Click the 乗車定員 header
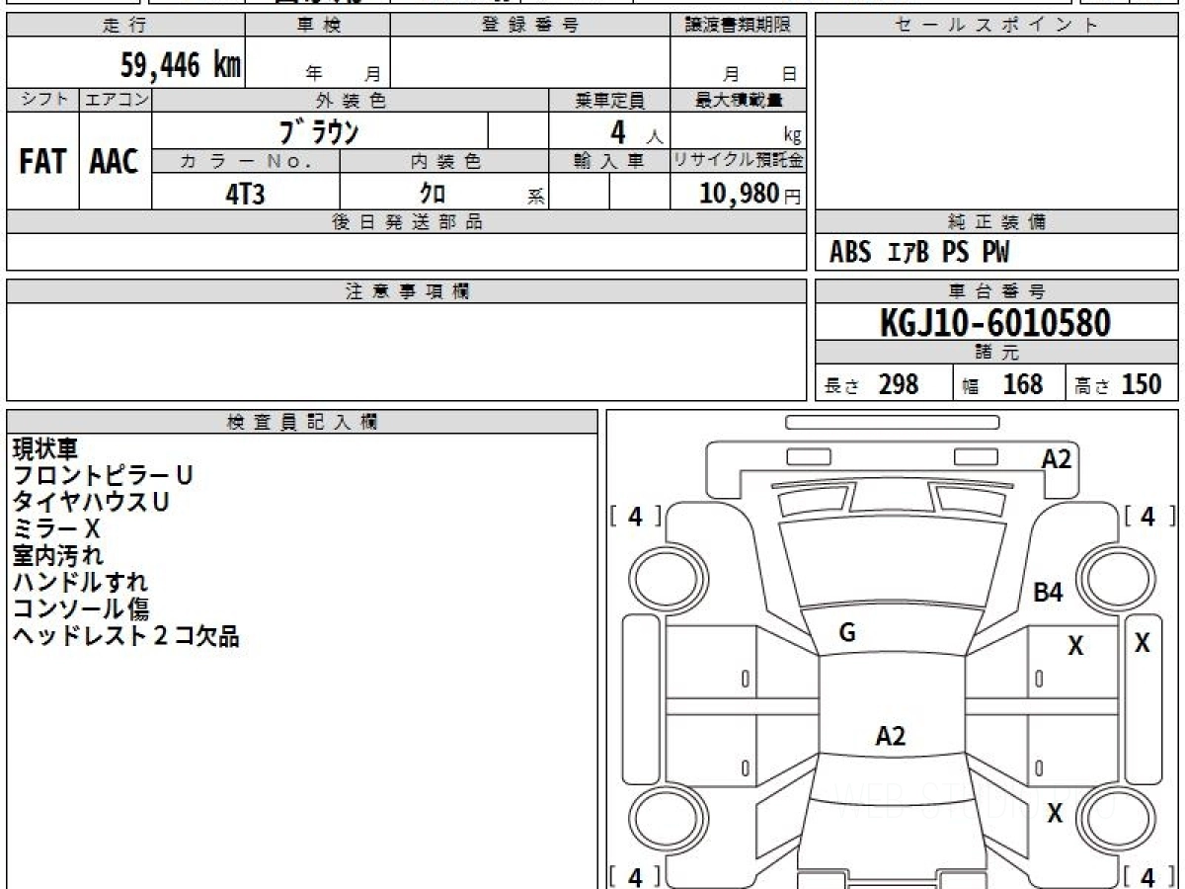 609,100
